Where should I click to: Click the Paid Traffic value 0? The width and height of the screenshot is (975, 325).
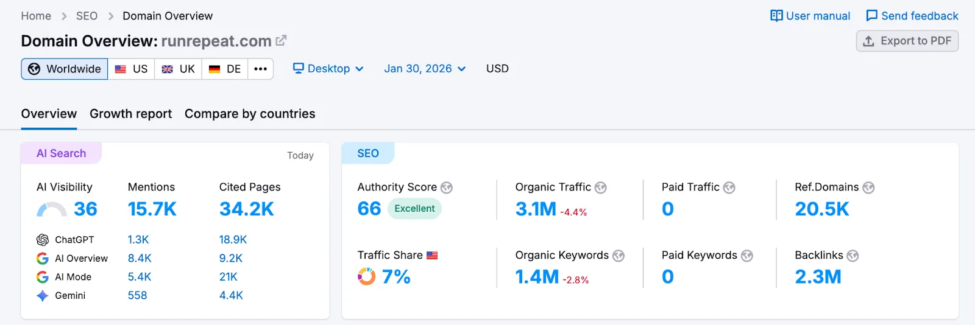(x=668, y=209)
